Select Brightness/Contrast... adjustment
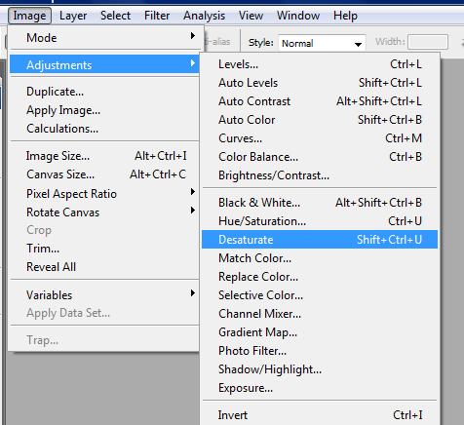 [320, 175]
